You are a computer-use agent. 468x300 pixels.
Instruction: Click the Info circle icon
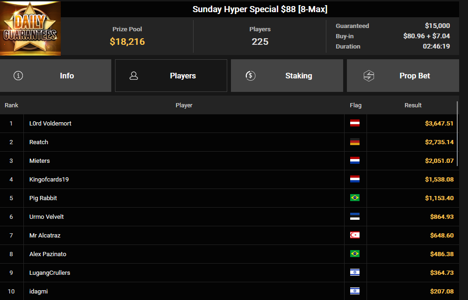[x=18, y=76]
